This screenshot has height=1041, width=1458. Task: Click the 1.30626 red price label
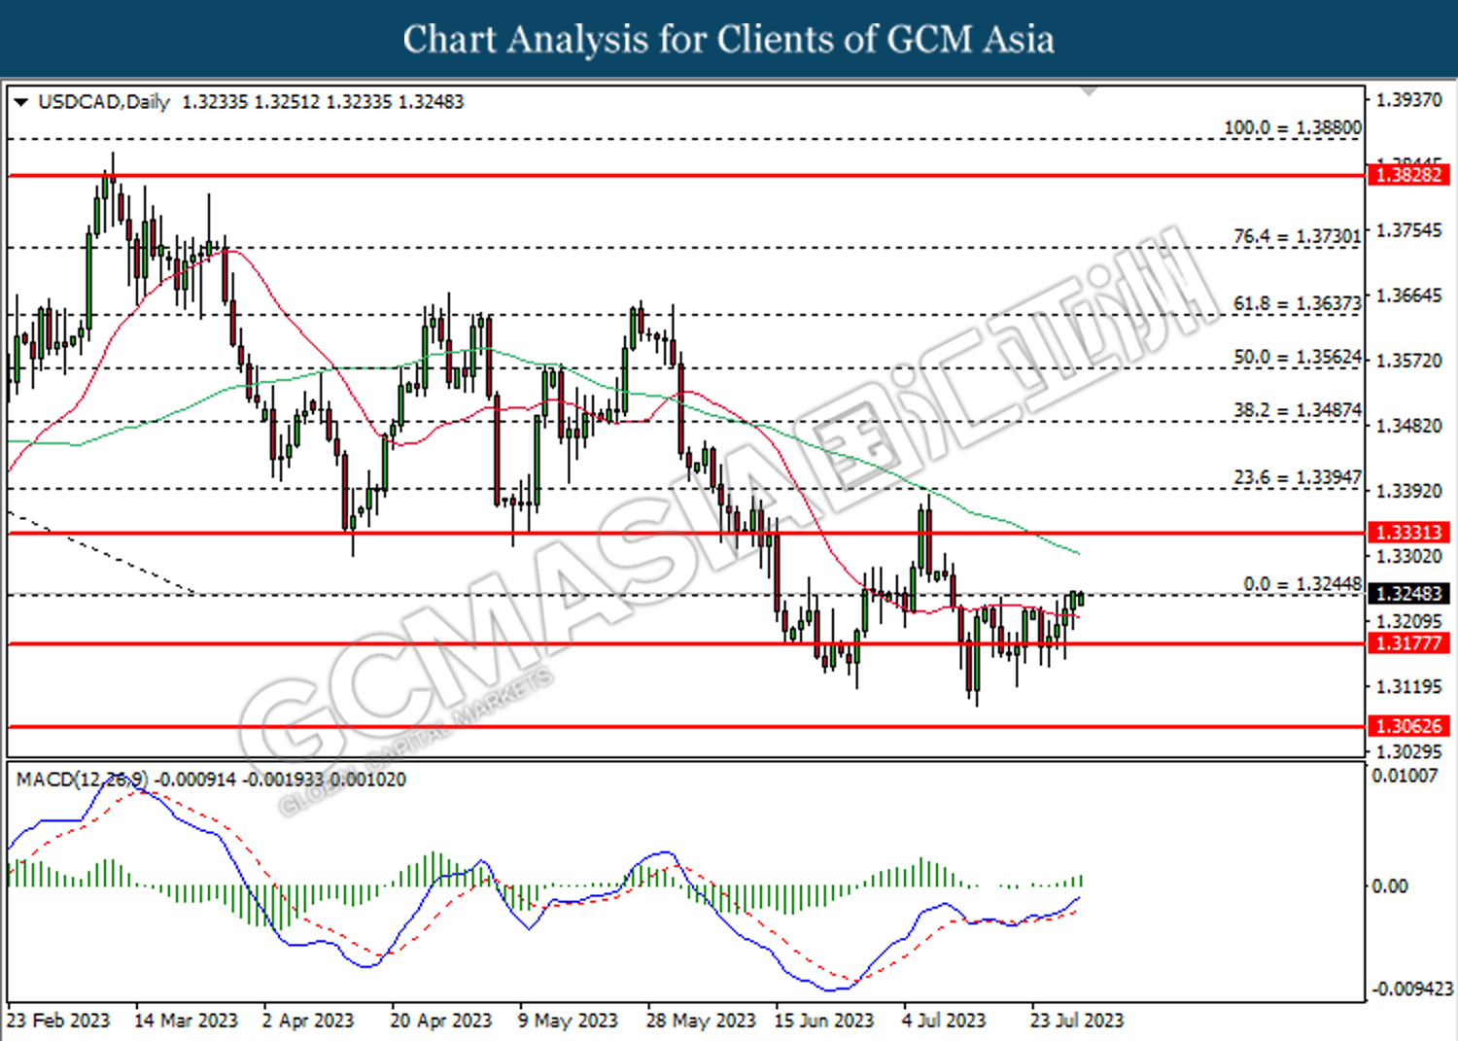[x=1409, y=726]
